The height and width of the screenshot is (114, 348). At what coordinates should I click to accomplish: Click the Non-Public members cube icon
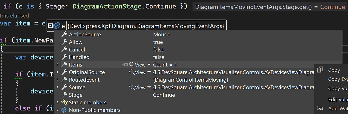coord(64,110)
